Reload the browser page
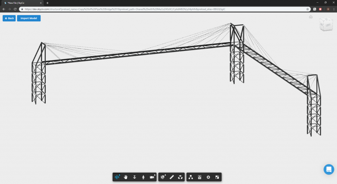Image resolution: width=337 pixels, height=184 pixels. tap(15, 9)
